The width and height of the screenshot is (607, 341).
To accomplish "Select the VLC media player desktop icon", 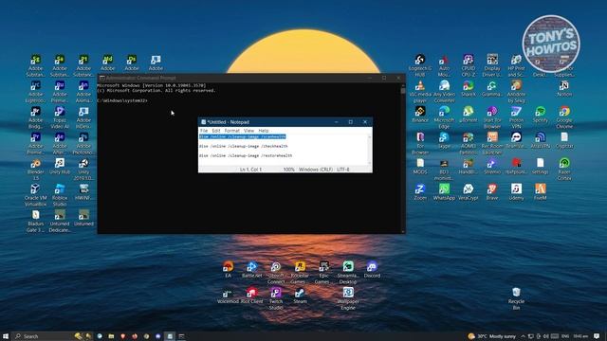I will point(420,91).
